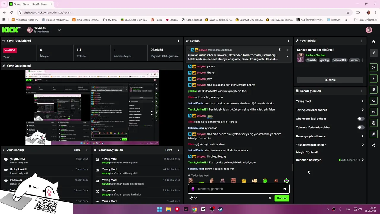
Task: Click İzleyici Yönlendir option
Action: [x=307, y=152]
